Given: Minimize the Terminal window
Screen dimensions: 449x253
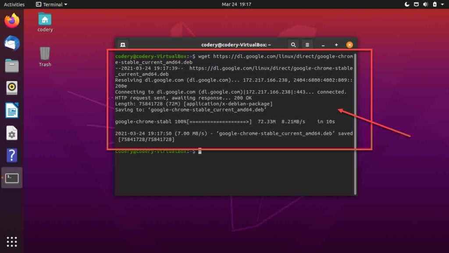Looking at the screenshot, I should [323, 45].
